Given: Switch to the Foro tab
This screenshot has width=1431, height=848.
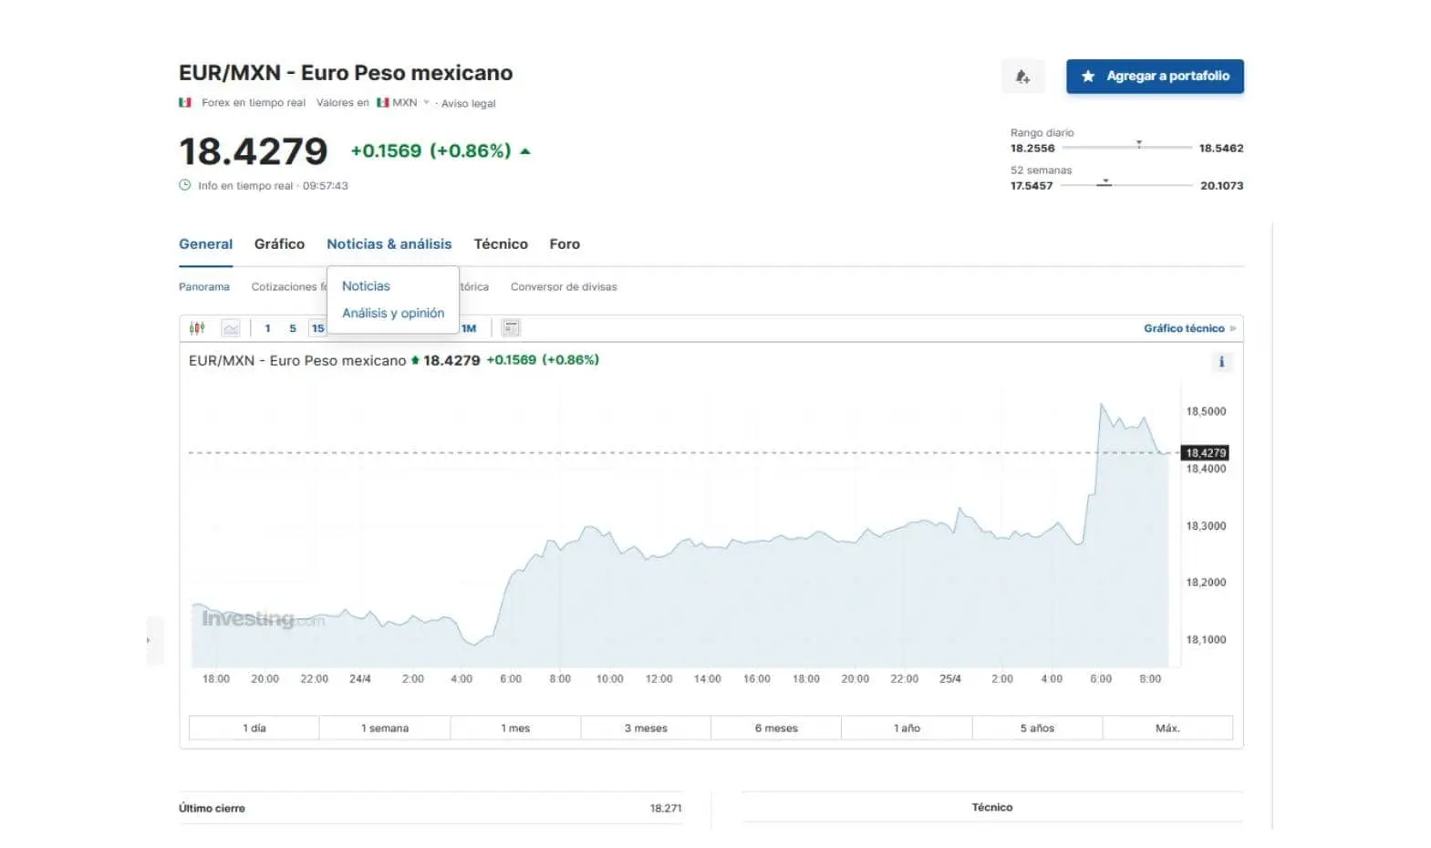Looking at the screenshot, I should pos(565,244).
